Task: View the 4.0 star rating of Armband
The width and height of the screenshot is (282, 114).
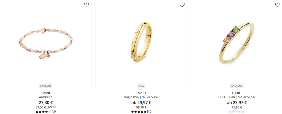Action: (46, 112)
